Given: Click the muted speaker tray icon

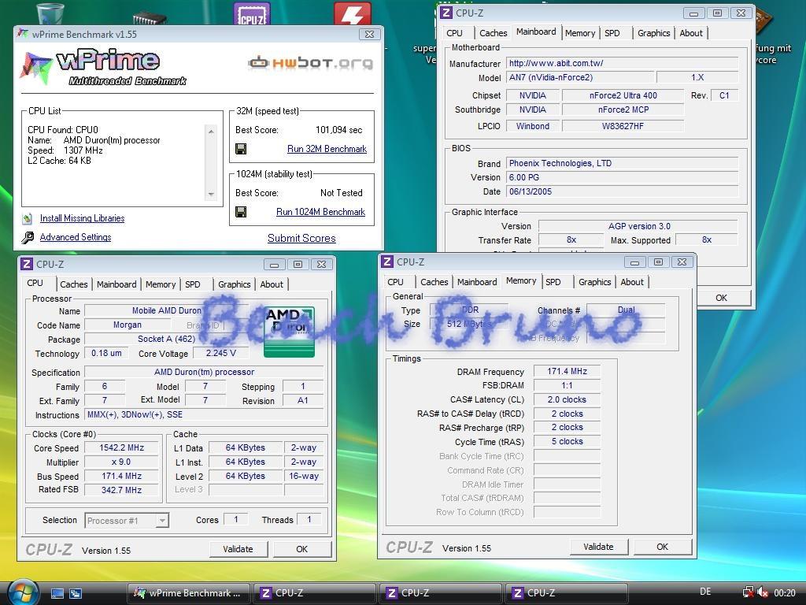Looking at the screenshot, I should pyautogui.click(x=763, y=592).
